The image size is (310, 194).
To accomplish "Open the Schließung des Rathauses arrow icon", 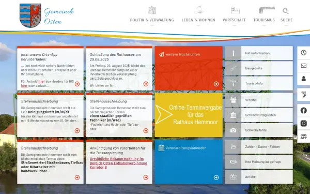I will [x=146, y=84].
